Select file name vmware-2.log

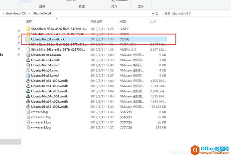pos(41,127)
